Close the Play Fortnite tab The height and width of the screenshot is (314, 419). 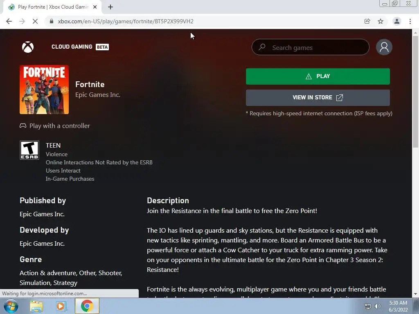[x=95, y=7]
